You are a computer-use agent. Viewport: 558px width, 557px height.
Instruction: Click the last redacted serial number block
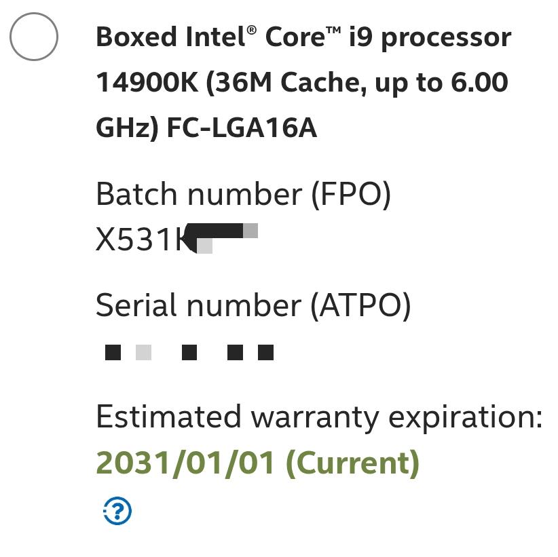tap(266, 353)
